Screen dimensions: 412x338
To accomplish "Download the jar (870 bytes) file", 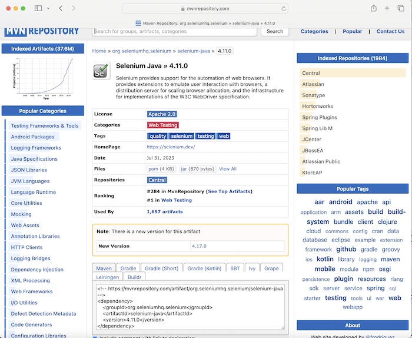I will [x=197, y=169].
